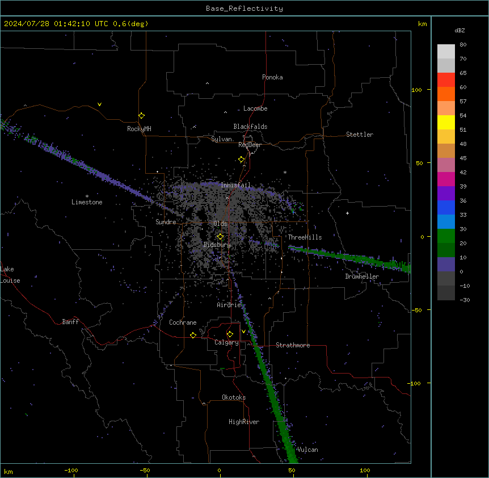Image resolution: width=489 pixels, height=478 pixels.
Task: Click the Vulcan town label
Action: point(308,450)
